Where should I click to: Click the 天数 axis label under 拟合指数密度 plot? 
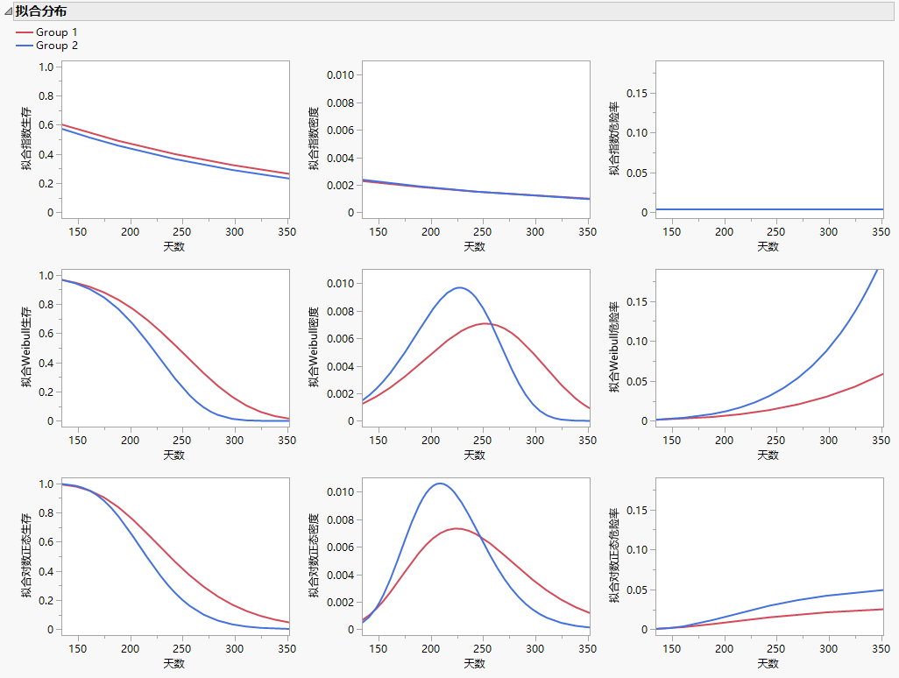pos(475,247)
